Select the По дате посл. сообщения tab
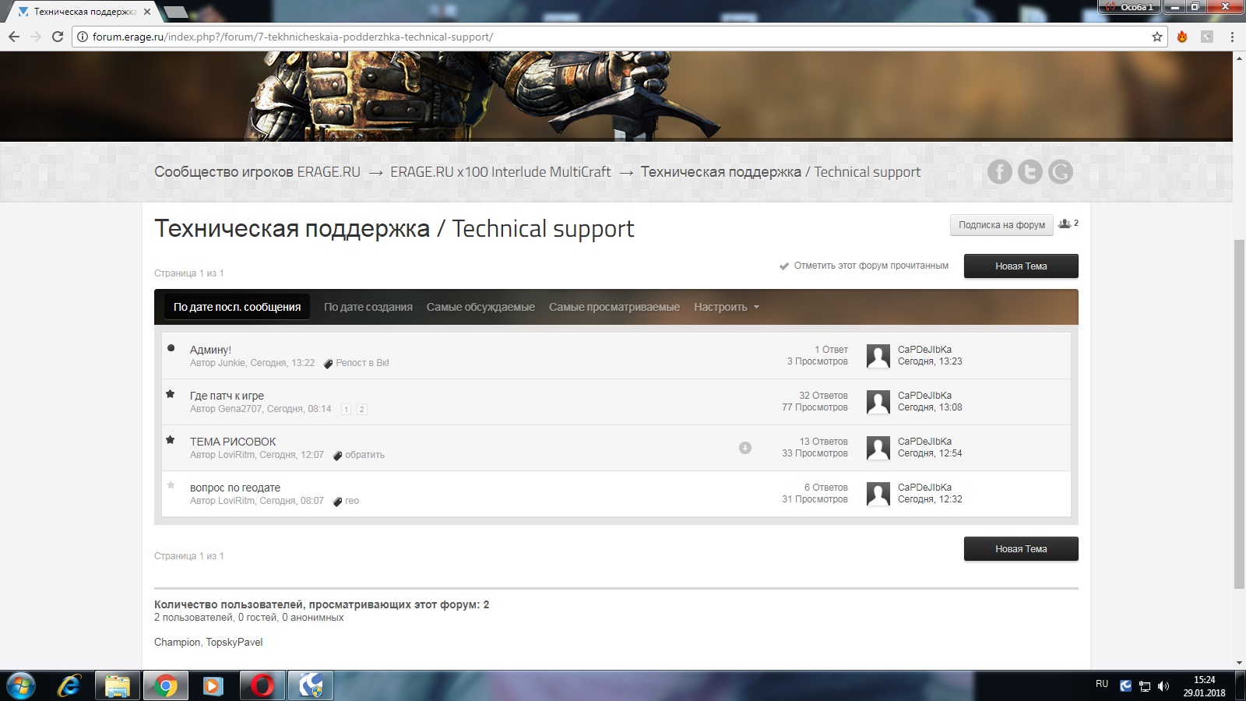The image size is (1246, 701). [x=237, y=307]
